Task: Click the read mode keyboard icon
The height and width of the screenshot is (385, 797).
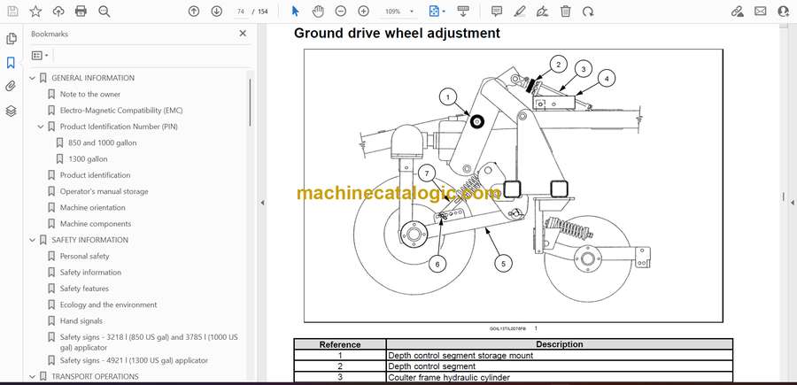Action: 462,12
